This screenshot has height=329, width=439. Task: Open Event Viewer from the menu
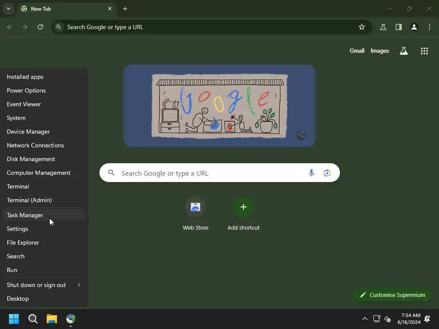point(44,104)
